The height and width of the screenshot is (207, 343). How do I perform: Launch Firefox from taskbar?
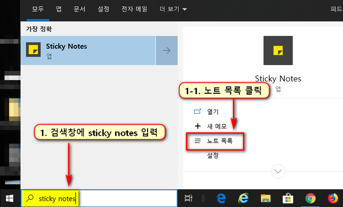pos(333,199)
